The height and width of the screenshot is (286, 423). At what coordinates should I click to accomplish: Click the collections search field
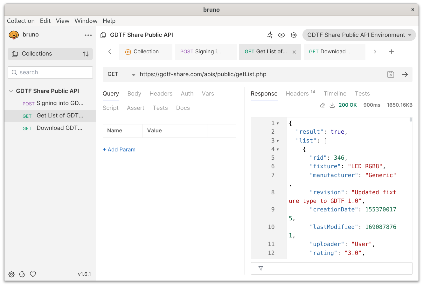[50, 72]
